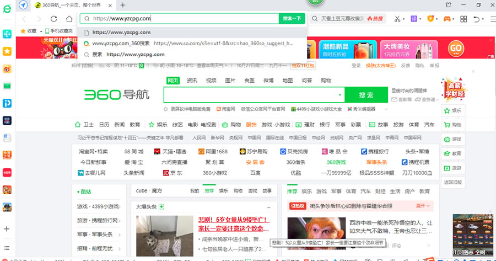Open the game controller icon
This screenshot has width=496, height=261.
(x=446, y=19)
